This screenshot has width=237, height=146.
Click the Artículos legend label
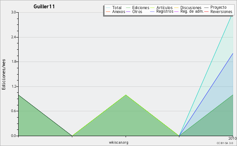(164, 7)
